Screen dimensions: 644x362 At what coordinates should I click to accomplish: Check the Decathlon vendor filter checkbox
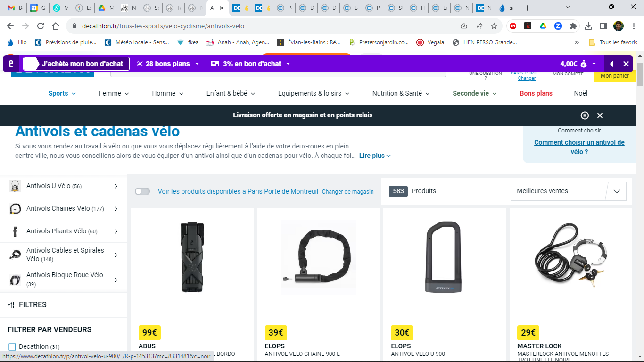pyautogui.click(x=12, y=347)
